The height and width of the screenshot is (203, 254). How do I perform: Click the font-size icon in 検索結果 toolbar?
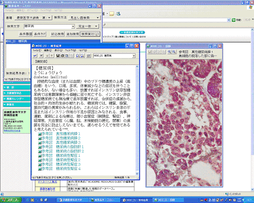[88, 56]
